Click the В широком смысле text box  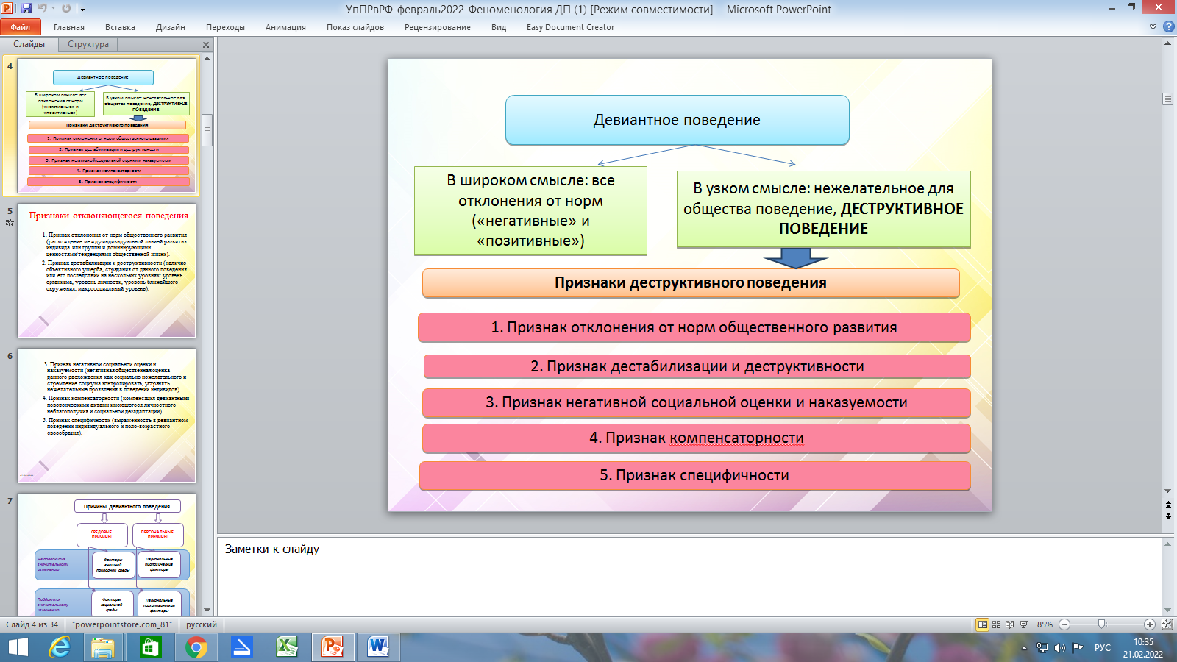pos(530,210)
